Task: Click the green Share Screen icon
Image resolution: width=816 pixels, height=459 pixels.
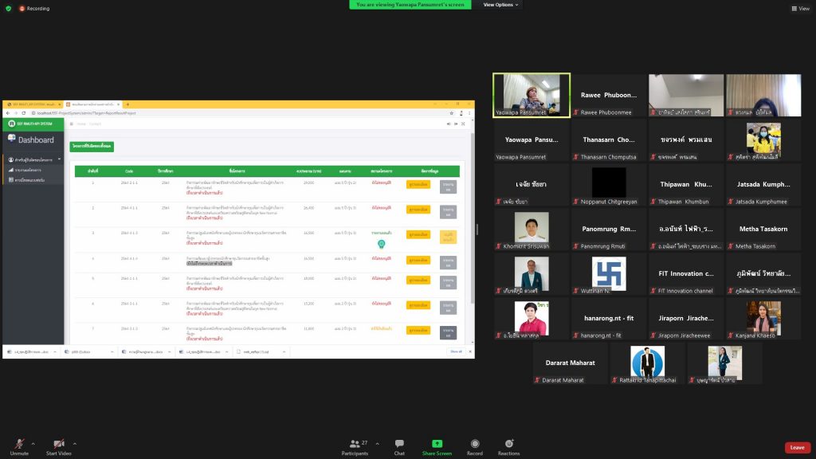Action: pyautogui.click(x=437, y=444)
